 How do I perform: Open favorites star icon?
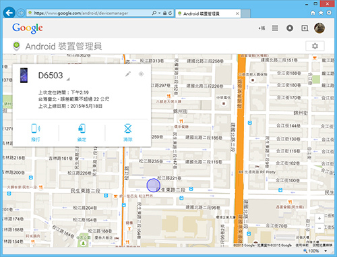tap(321, 13)
